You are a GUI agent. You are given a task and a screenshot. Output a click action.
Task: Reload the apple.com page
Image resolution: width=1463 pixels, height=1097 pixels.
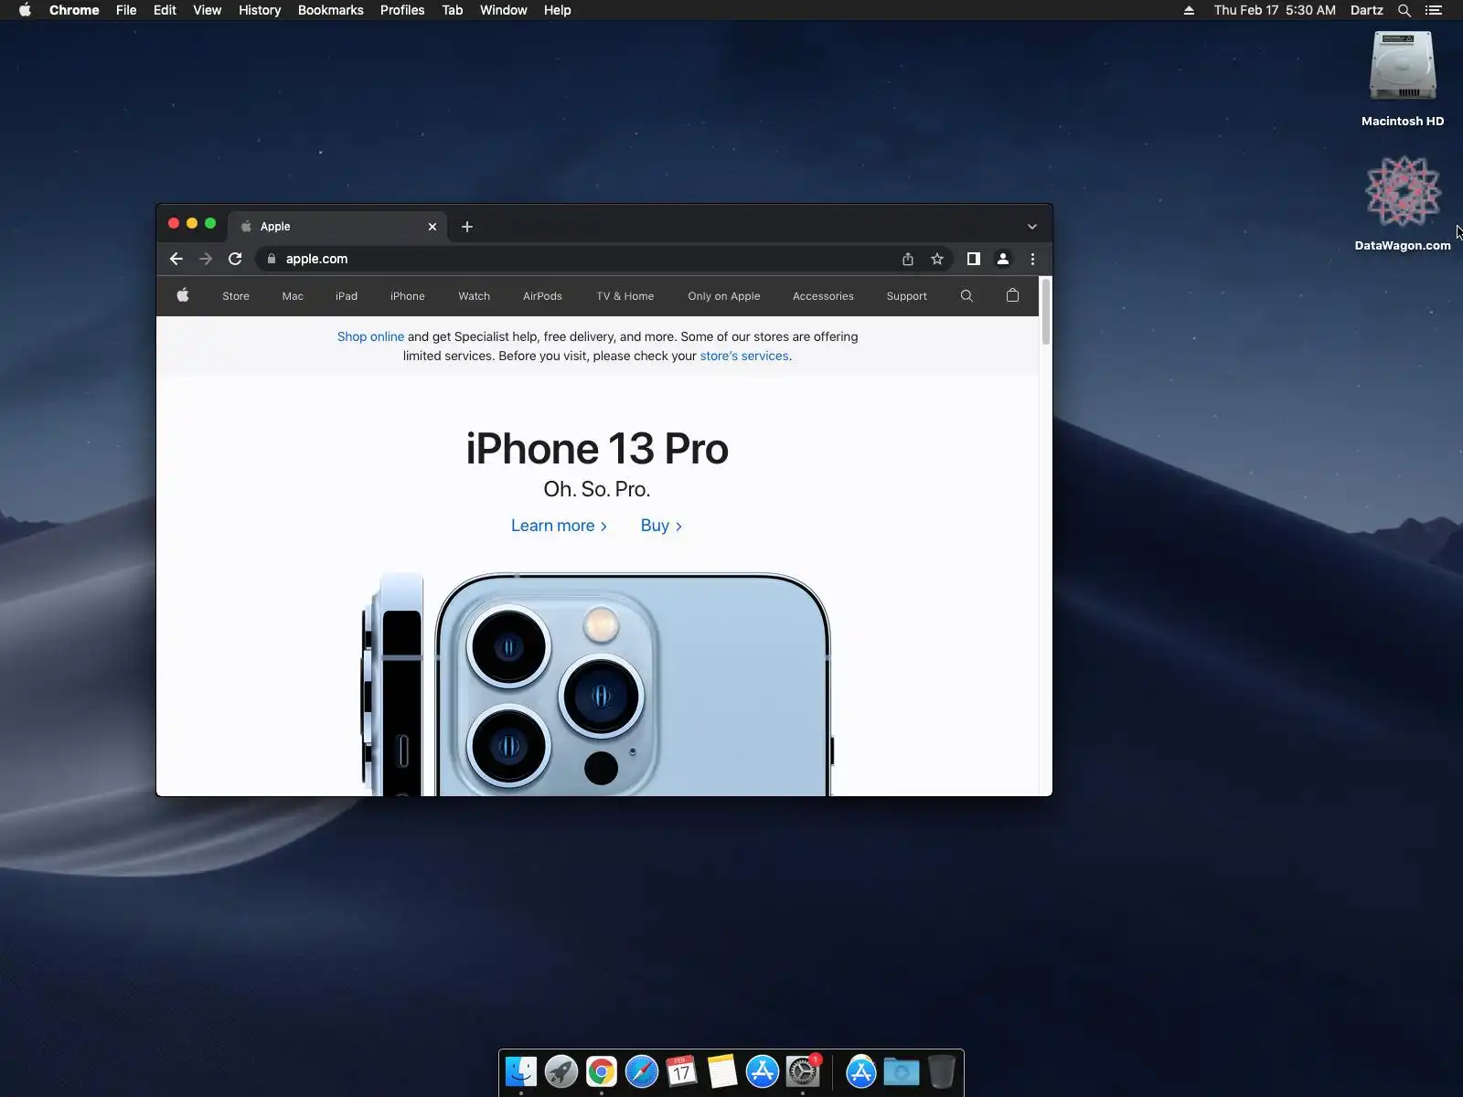pos(235,259)
